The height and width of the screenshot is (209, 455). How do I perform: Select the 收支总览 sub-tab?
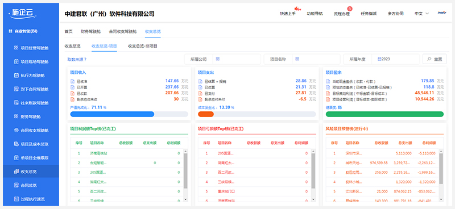(73, 46)
